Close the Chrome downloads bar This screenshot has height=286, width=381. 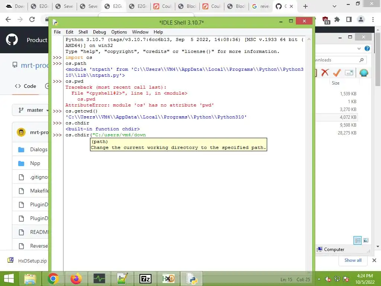[374, 260]
